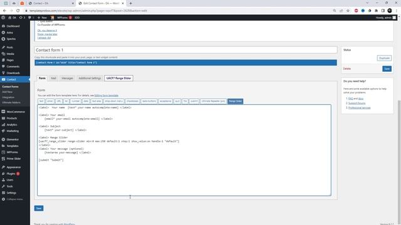Switch to the Contact – DA browser tab
Viewport: 401px width, 225px height.
tap(51, 3)
